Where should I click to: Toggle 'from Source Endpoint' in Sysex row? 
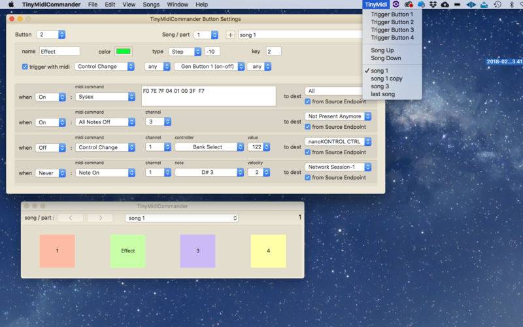point(307,101)
